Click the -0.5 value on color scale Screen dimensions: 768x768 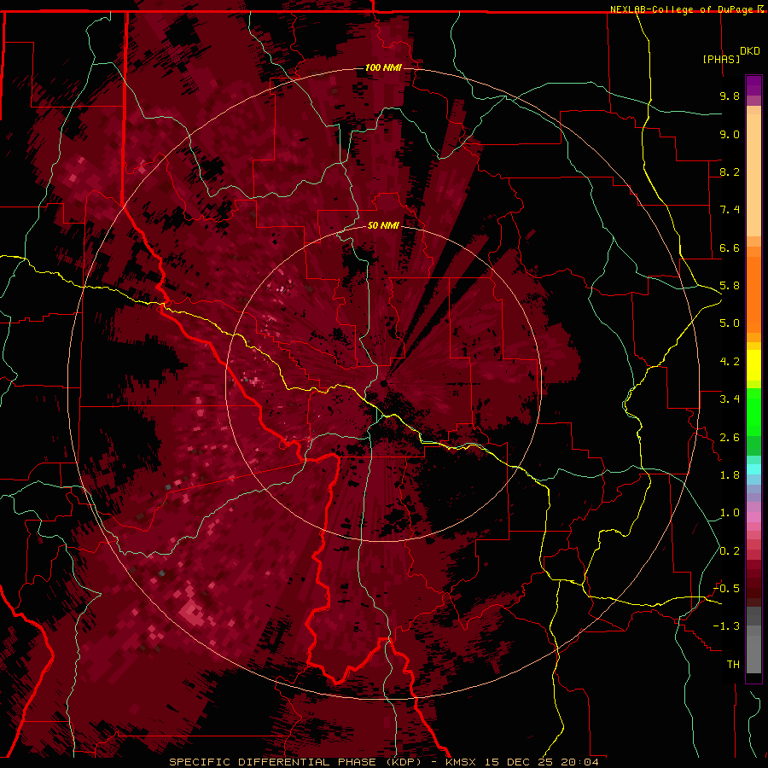[726, 589]
